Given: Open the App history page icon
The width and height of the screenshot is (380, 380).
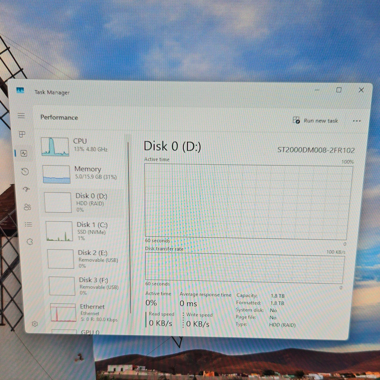Looking at the screenshot, I should click(x=25, y=172).
